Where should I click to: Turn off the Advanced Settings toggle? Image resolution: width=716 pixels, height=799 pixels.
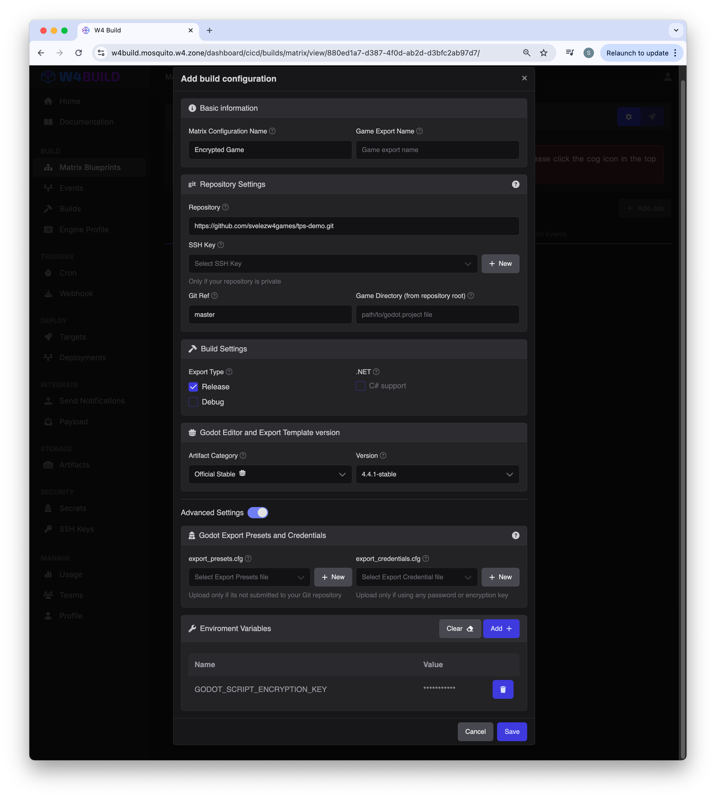point(258,513)
